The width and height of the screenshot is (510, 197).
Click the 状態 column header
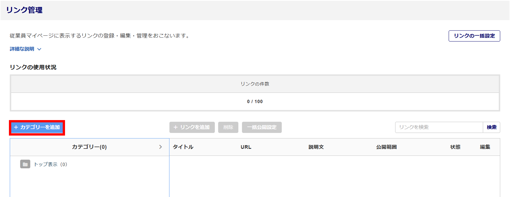point(455,147)
